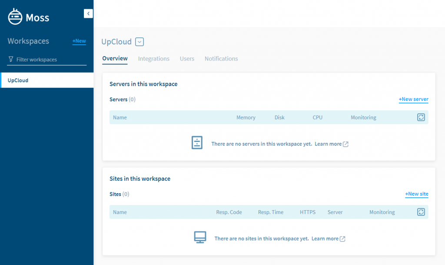Click the filter icon in workspace search
This screenshot has width=445, height=265.
[10, 59]
